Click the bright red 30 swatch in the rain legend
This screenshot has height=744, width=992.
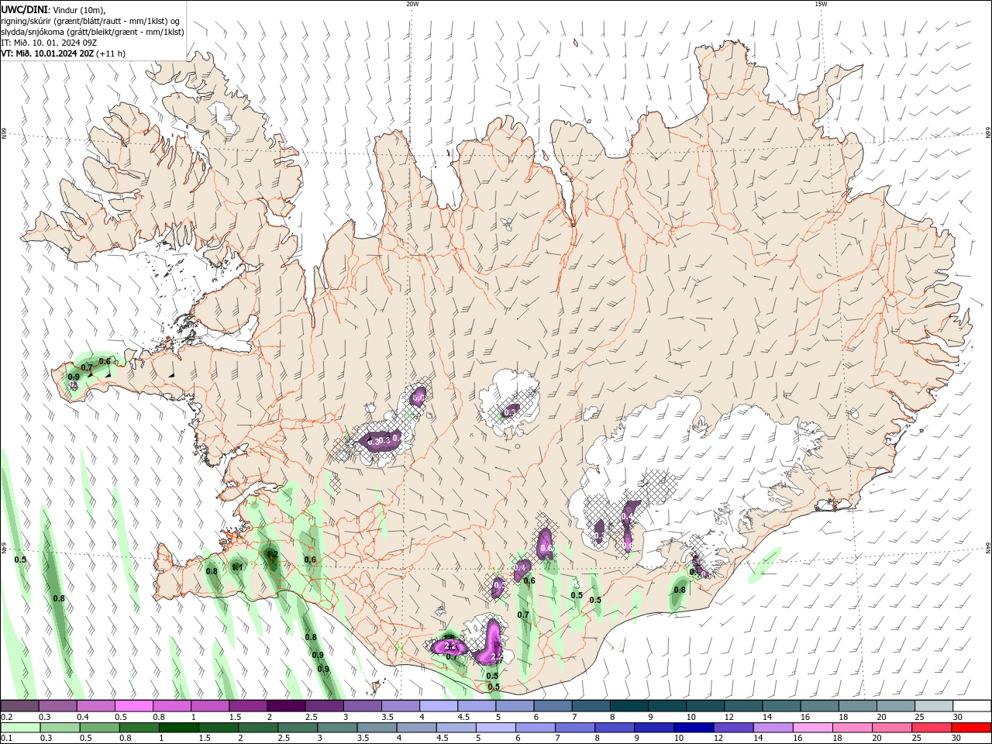point(971,727)
